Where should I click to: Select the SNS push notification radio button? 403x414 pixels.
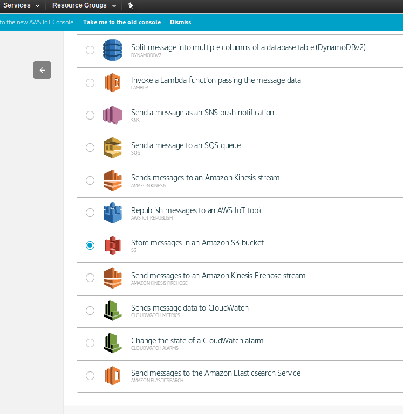click(90, 115)
